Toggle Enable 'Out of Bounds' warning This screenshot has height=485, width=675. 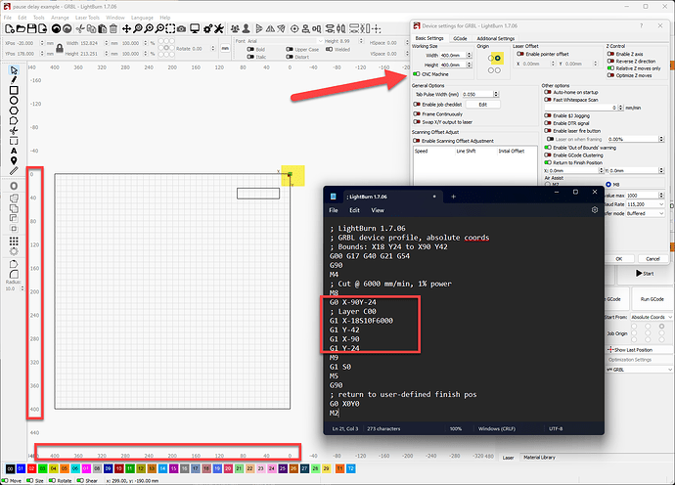[548, 148]
